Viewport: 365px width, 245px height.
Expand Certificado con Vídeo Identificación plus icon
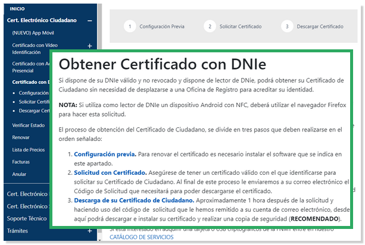click(x=89, y=46)
